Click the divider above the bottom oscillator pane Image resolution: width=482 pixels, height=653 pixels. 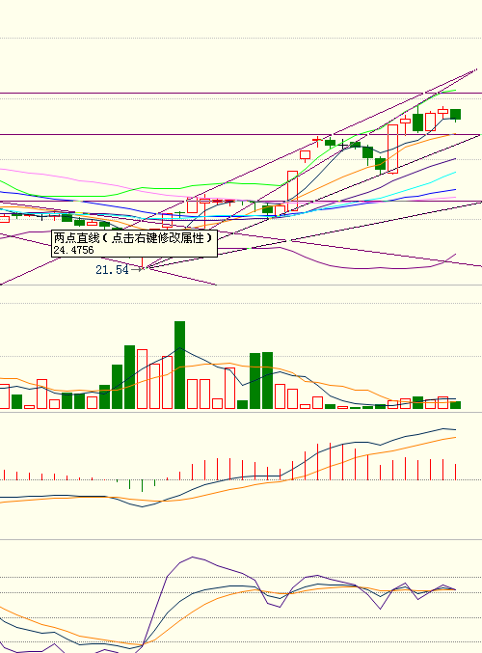tap(241, 539)
